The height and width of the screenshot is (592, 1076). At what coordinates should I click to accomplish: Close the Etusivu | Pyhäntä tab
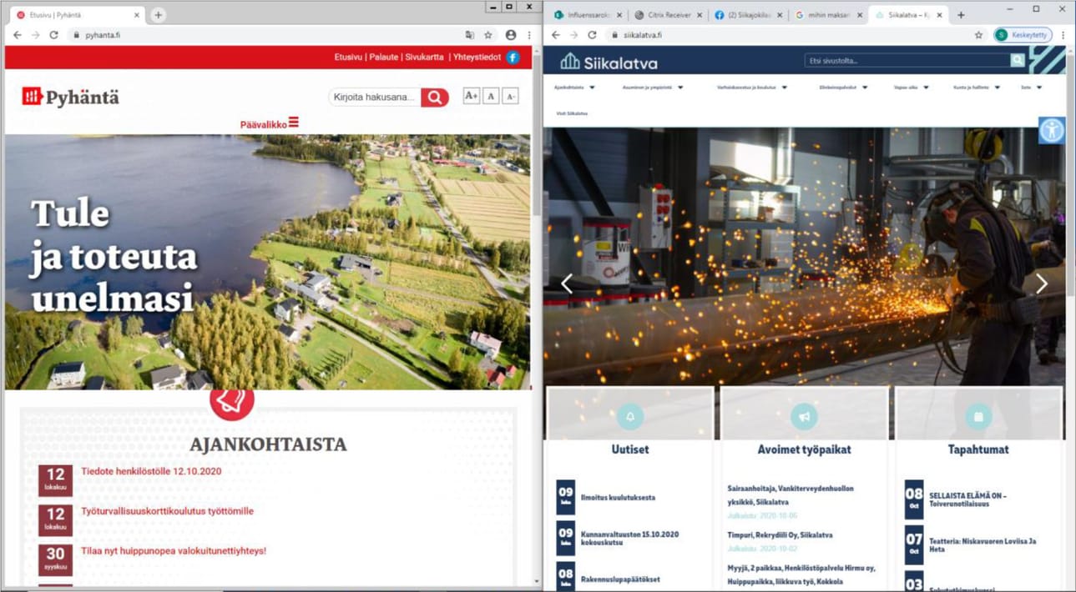pos(137,15)
